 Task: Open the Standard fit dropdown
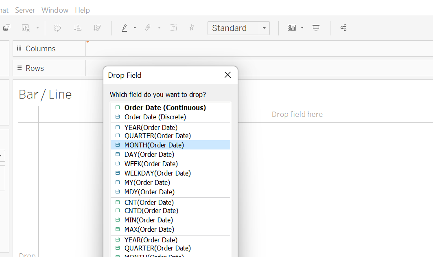(x=264, y=28)
